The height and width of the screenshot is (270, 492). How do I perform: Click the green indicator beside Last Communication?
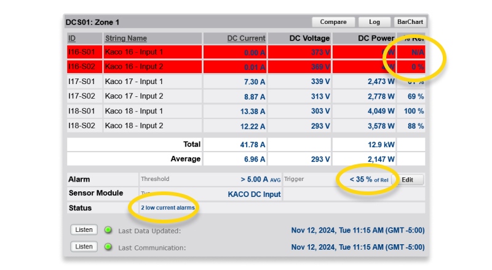coord(108,247)
